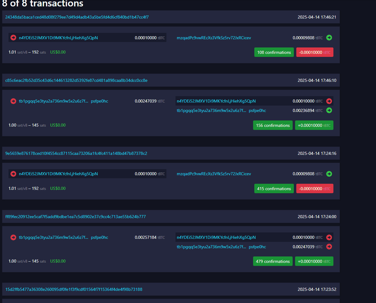376x303 pixels.
Task: Click red spent arrow beside 0.00010000 output in 17:24:00 transaction
Action: pos(329,237)
